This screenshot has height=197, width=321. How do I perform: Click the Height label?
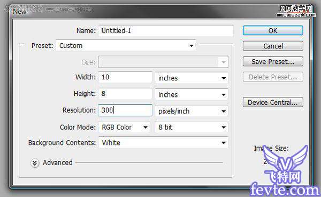pos(85,94)
